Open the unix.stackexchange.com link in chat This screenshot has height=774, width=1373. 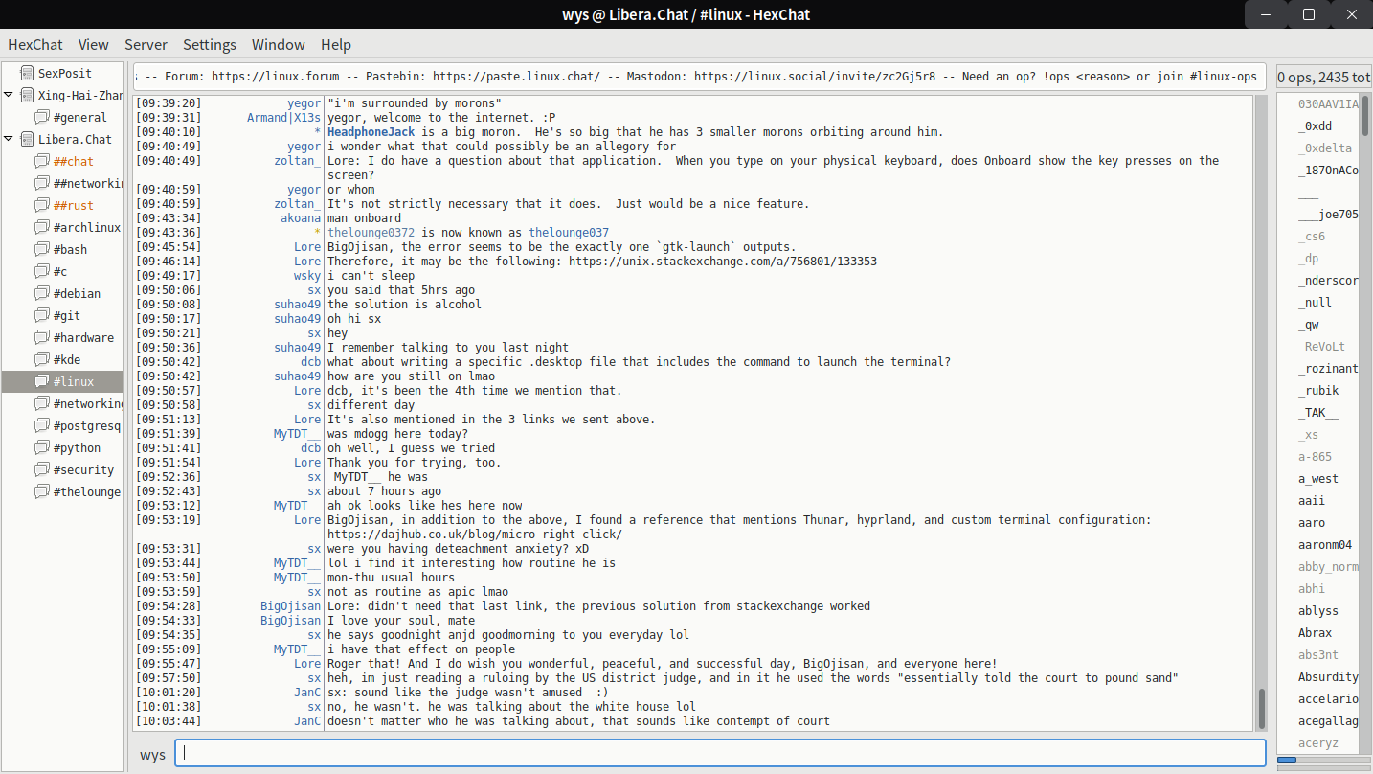click(x=722, y=262)
